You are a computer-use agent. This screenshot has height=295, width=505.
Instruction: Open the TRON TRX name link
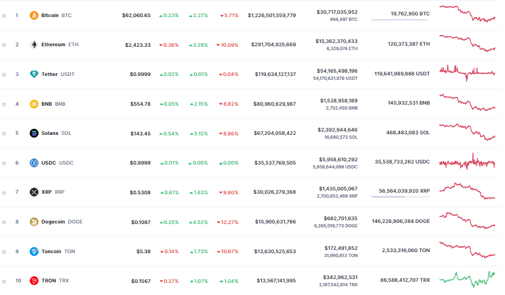click(55, 281)
